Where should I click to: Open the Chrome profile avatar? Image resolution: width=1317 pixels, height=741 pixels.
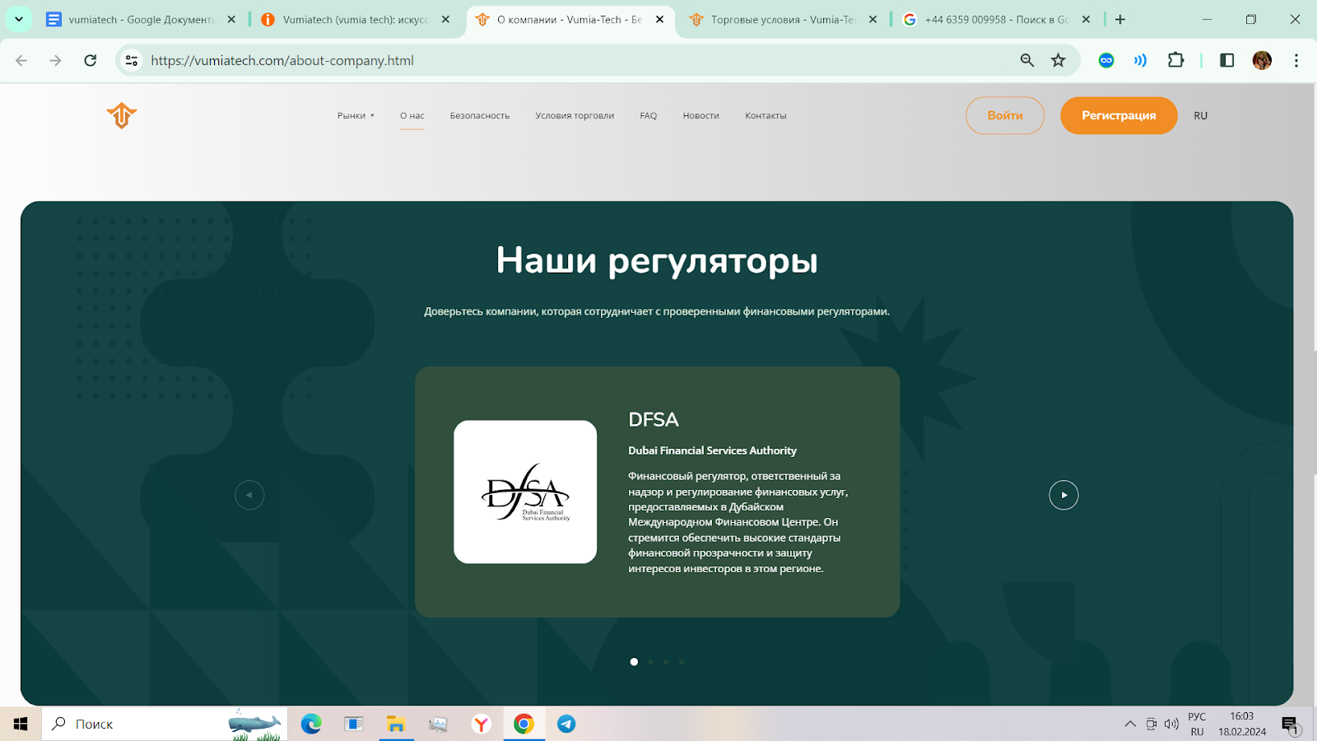[x=1262, y=60]
